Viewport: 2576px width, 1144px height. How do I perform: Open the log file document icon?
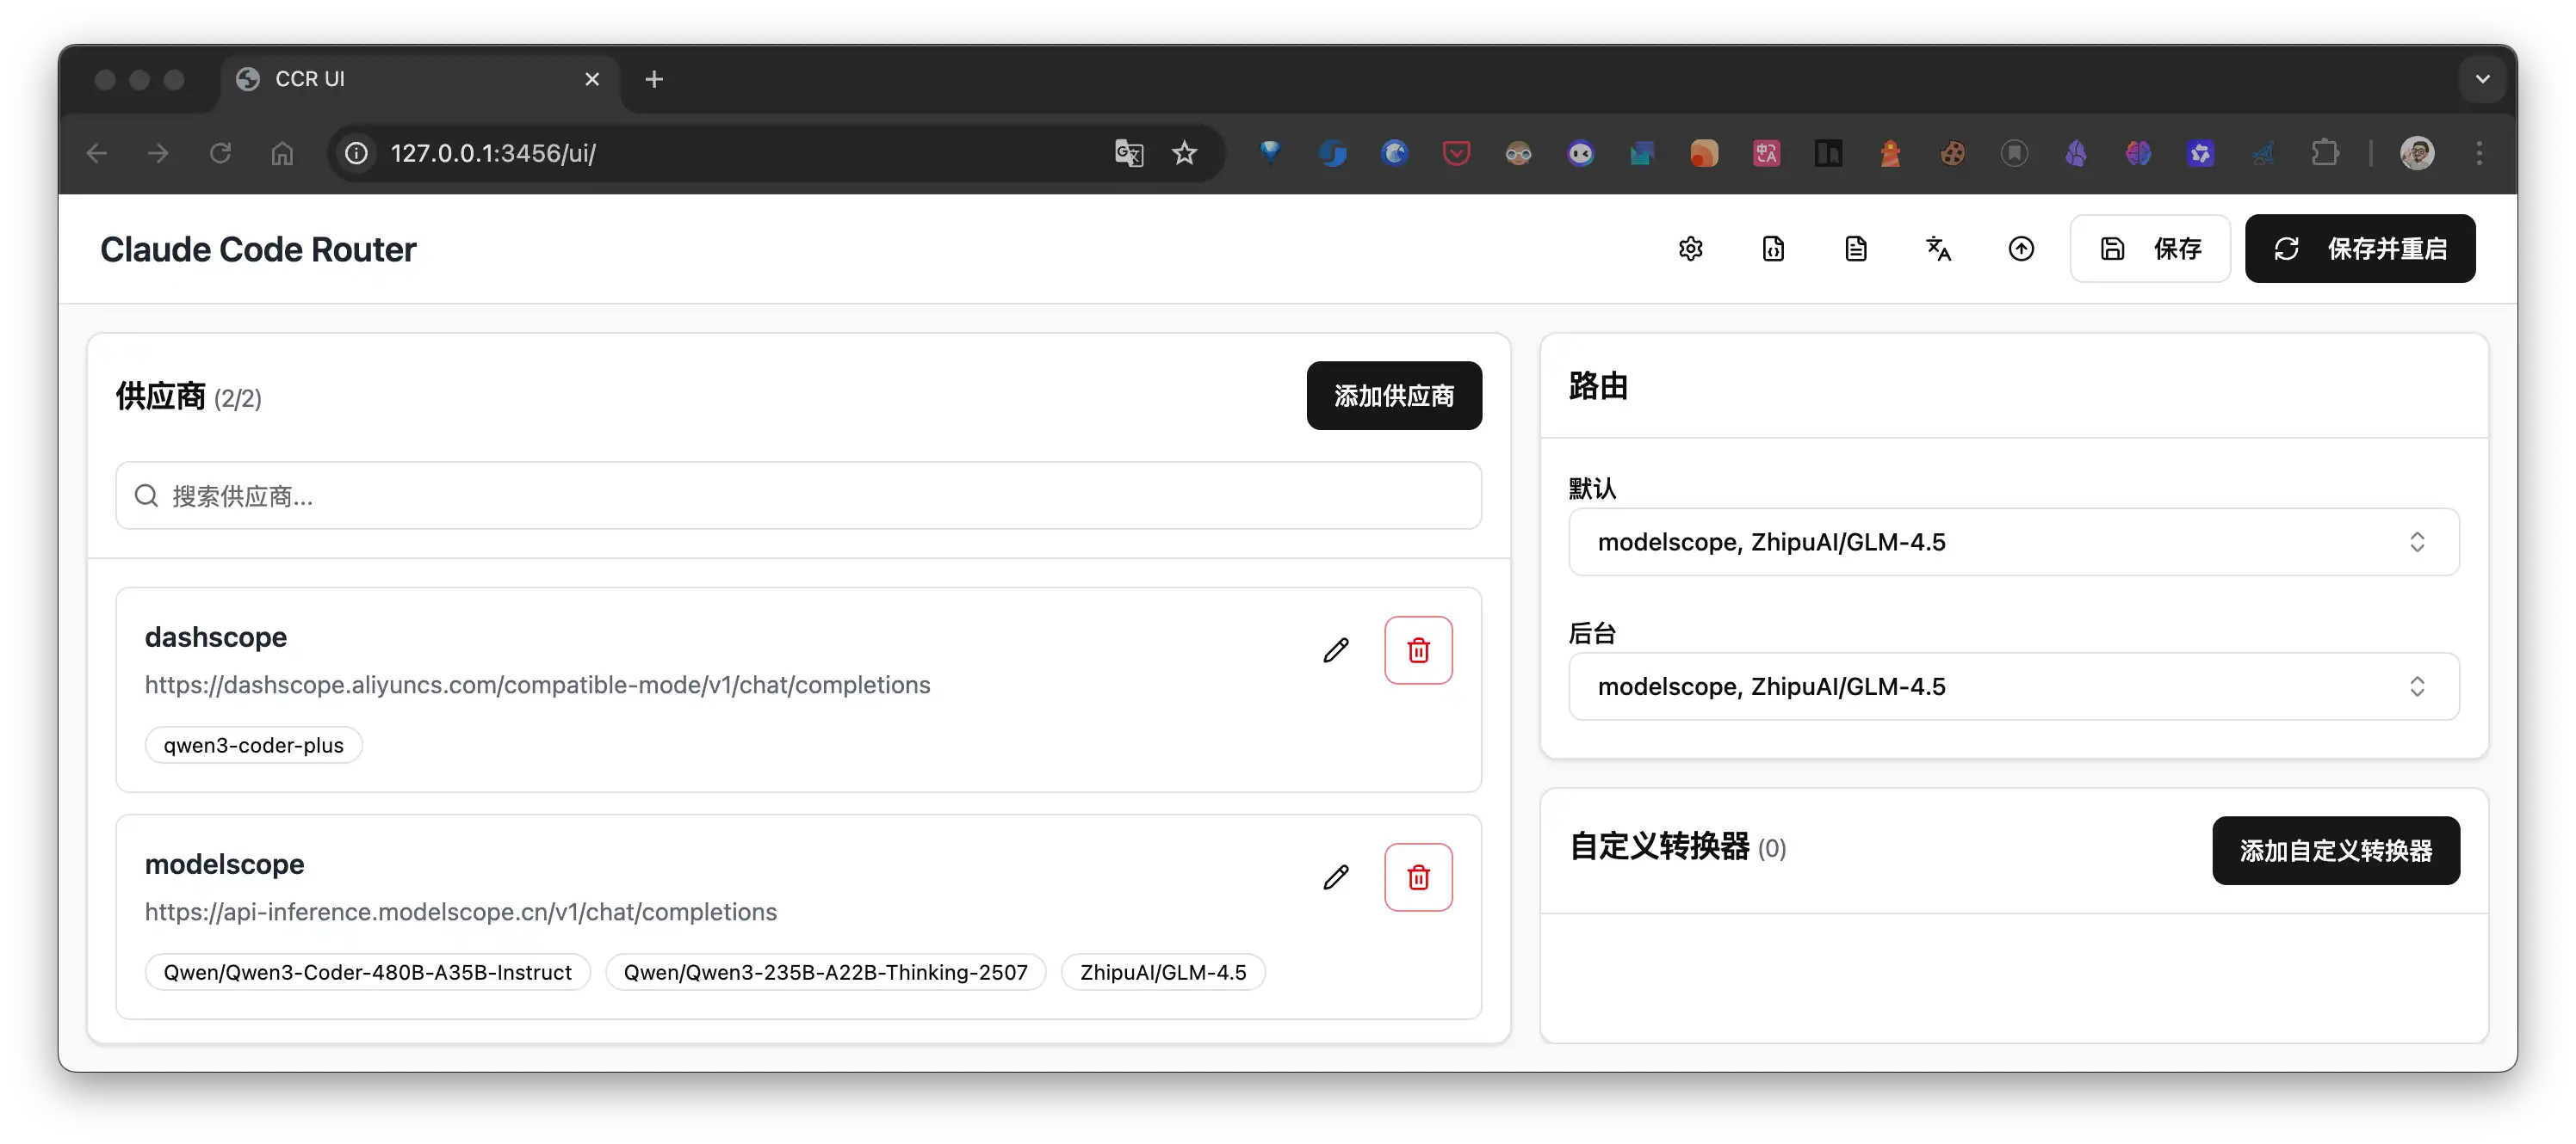(1855, 249)
